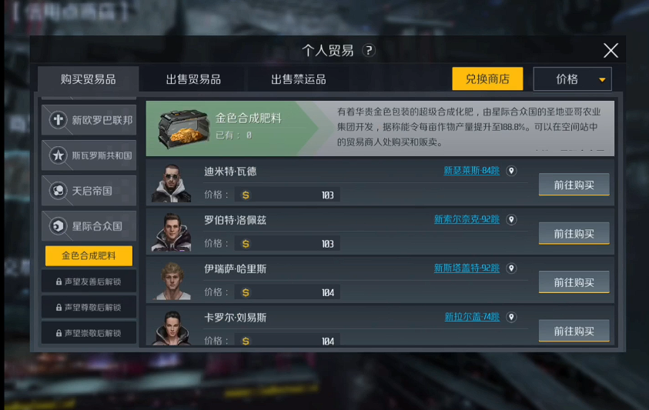Open the 兑换商店 exchange shop
649x410 pixels.
[x=487, y=78]
